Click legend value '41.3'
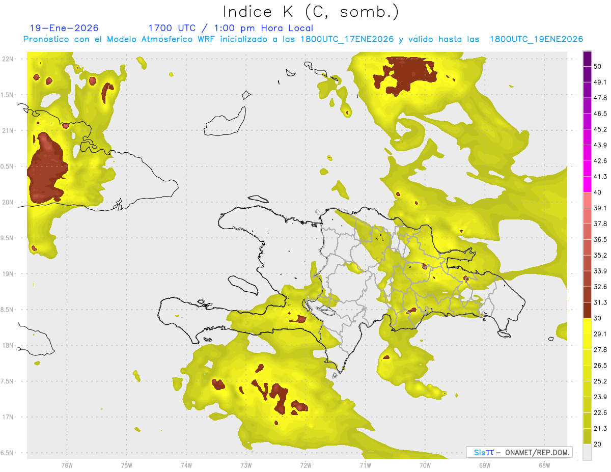The height and width of the screenshot is (472, 611). tap(600, 177)
